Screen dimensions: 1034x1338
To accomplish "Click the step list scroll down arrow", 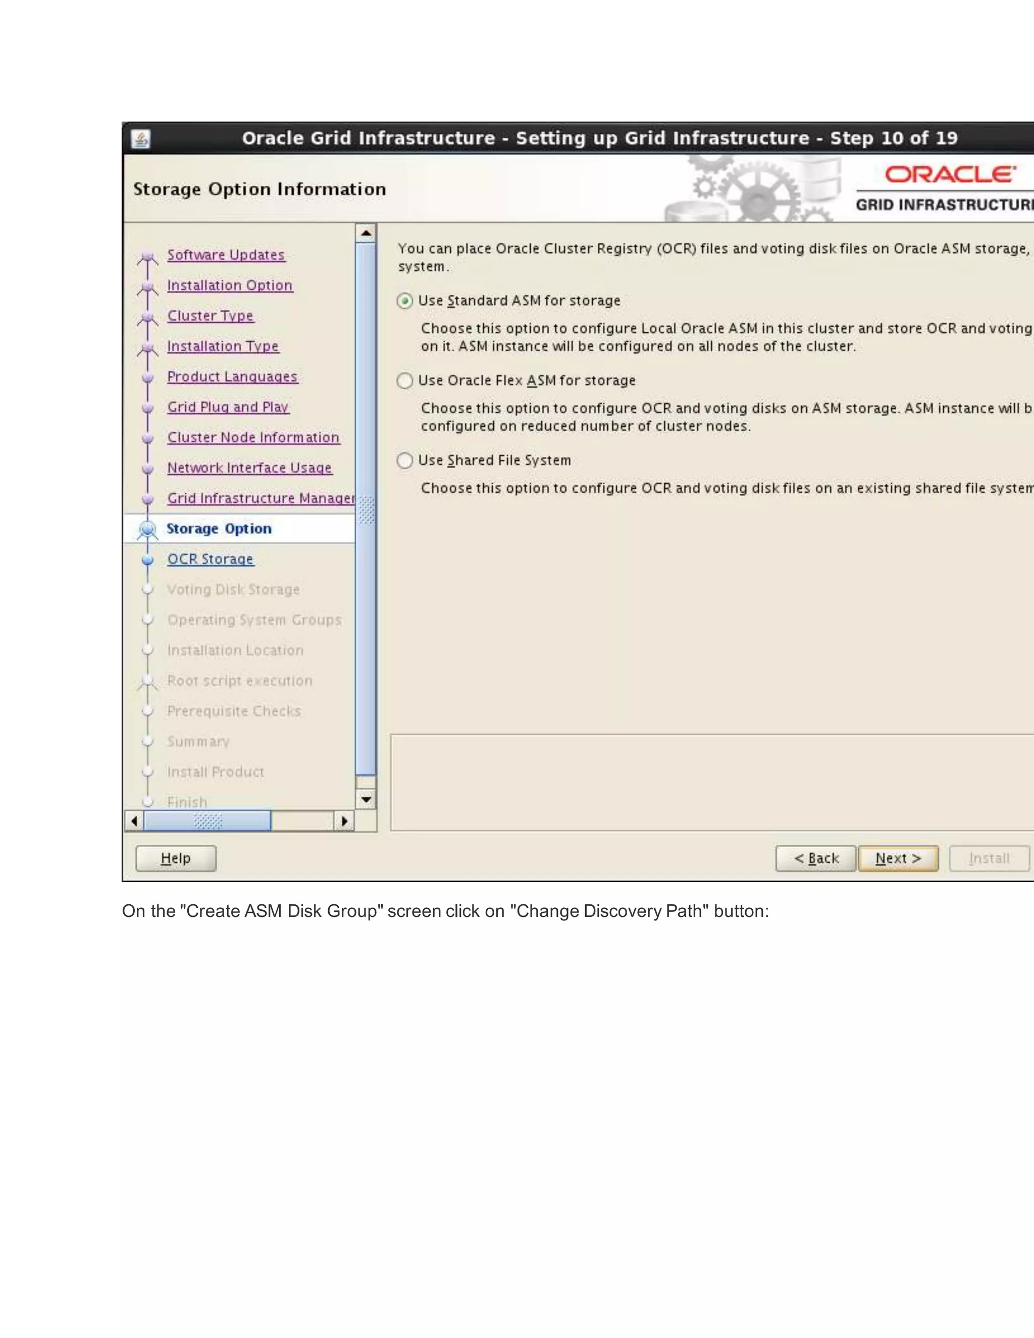I will (x=366, y=799).
